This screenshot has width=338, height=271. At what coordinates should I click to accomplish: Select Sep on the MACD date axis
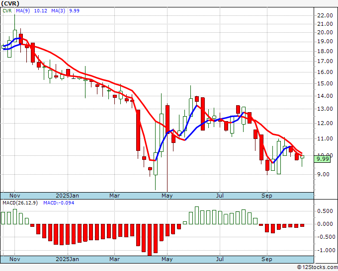pos(267,260)
